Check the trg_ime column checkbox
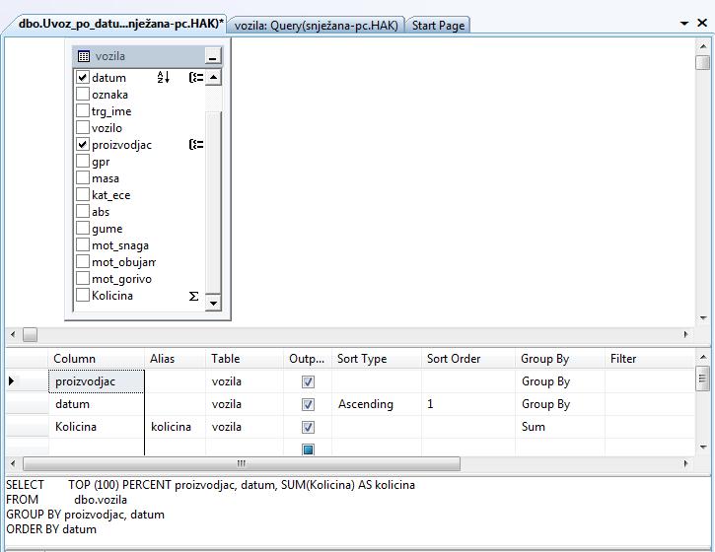Screen dimensions: 715x552 pos(82,110)
